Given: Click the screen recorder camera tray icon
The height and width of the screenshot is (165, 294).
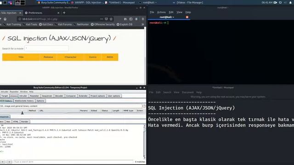Looking at the screenshot, I should (x=275, y=2).
